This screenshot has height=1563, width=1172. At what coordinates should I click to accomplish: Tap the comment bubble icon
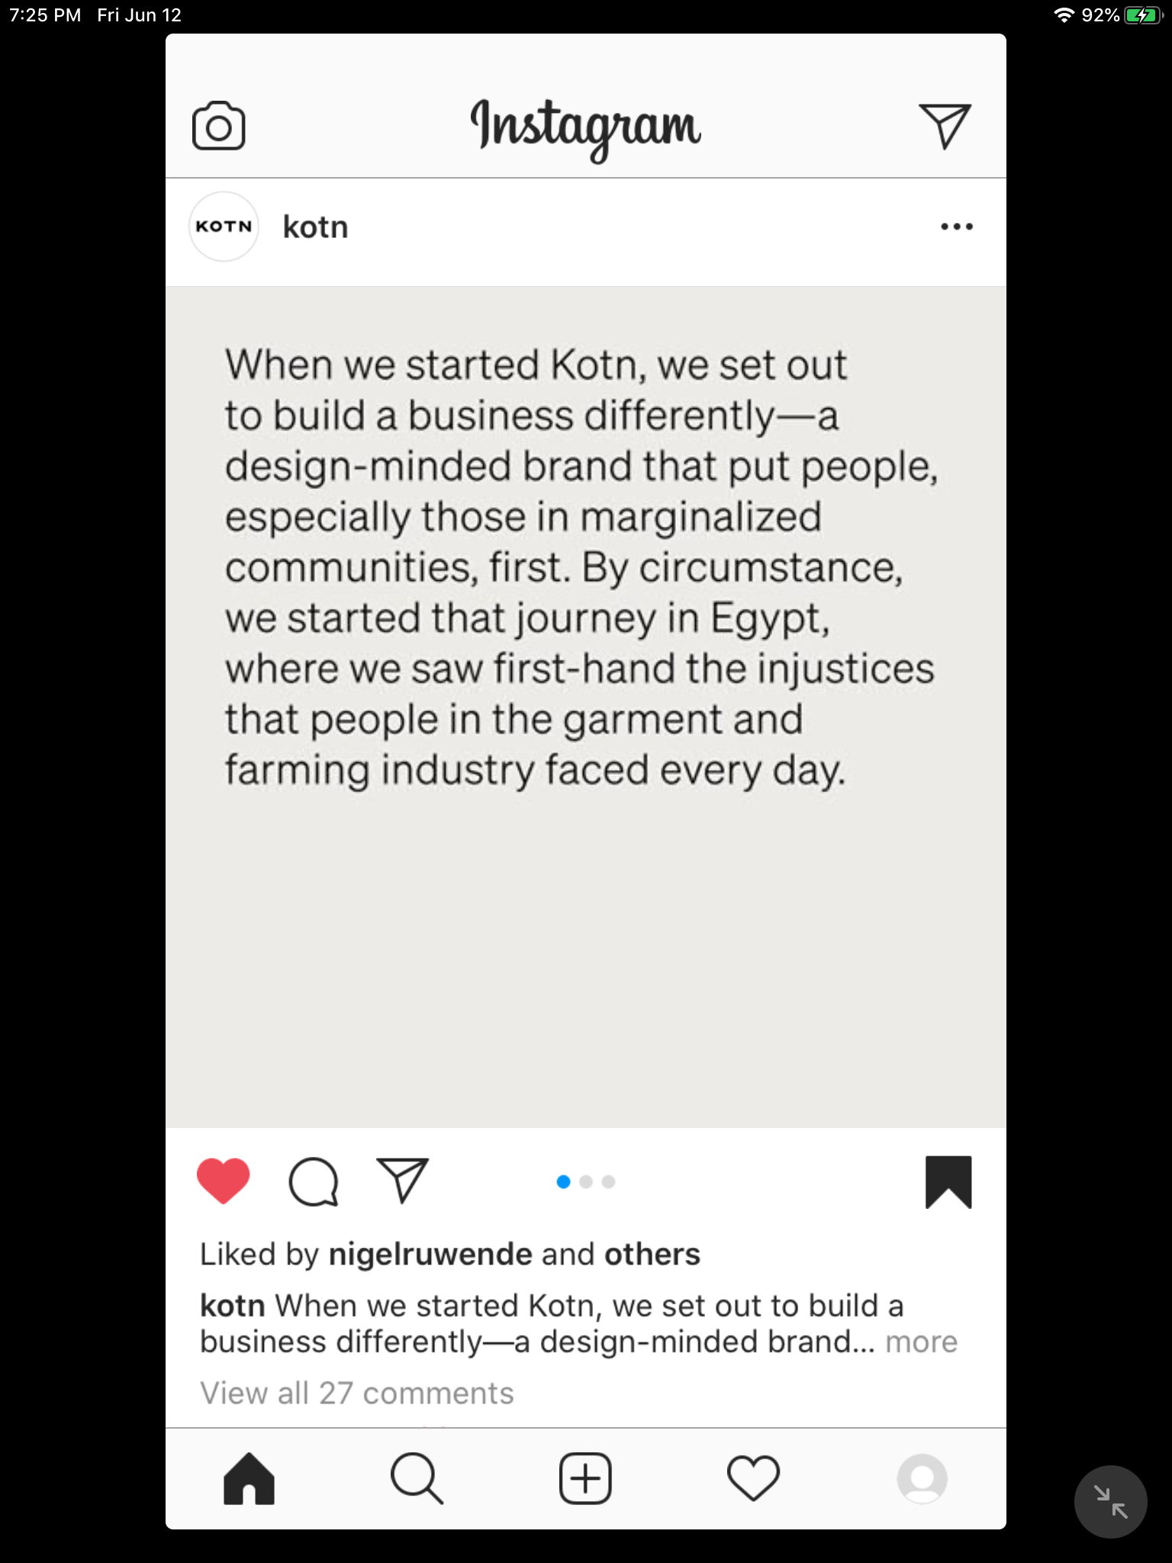(313, 1182)
